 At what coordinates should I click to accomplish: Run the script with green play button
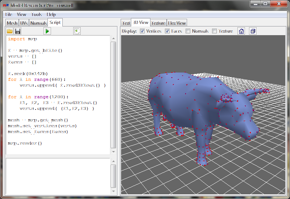[x=47, y=31]
